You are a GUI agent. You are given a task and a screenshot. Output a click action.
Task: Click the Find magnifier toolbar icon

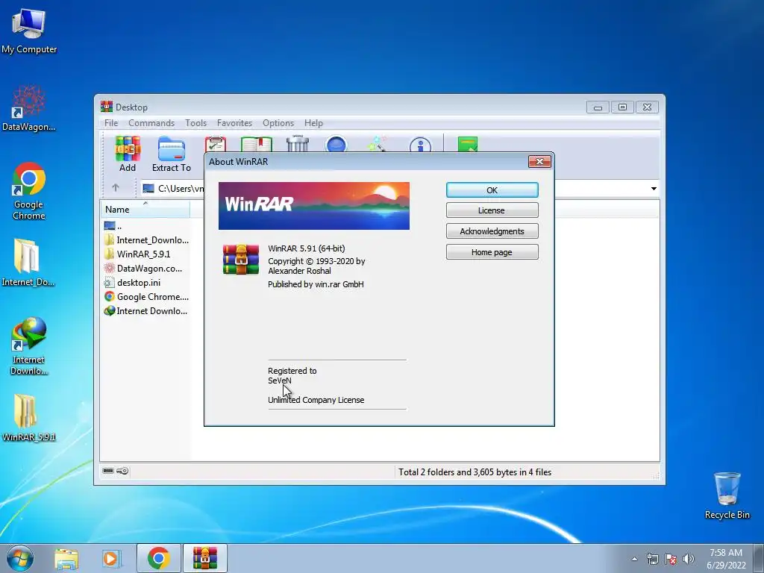point(336,144)
